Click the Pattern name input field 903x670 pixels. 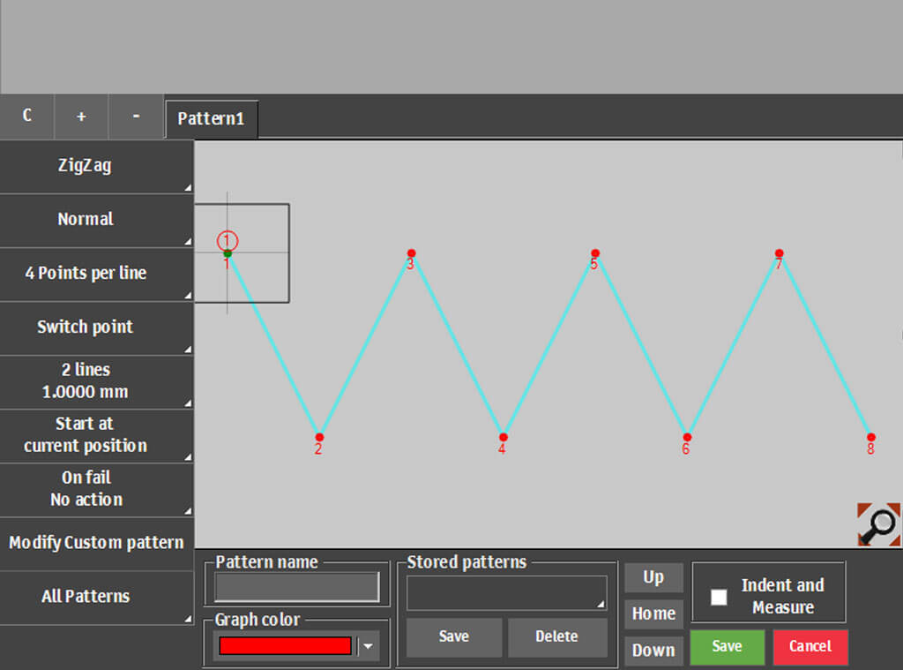pos(297,587)
